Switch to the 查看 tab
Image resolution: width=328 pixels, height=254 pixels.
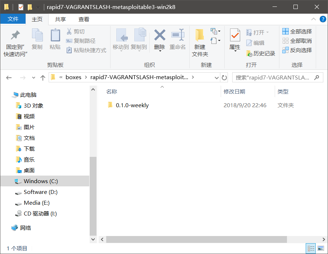click(x=84, y=19)
